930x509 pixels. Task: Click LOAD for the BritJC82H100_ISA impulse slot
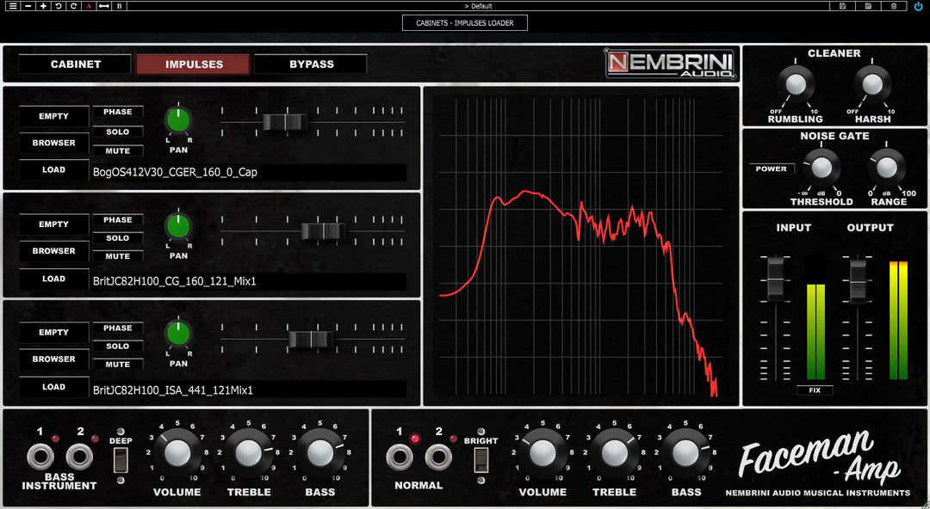pos(54,387)
